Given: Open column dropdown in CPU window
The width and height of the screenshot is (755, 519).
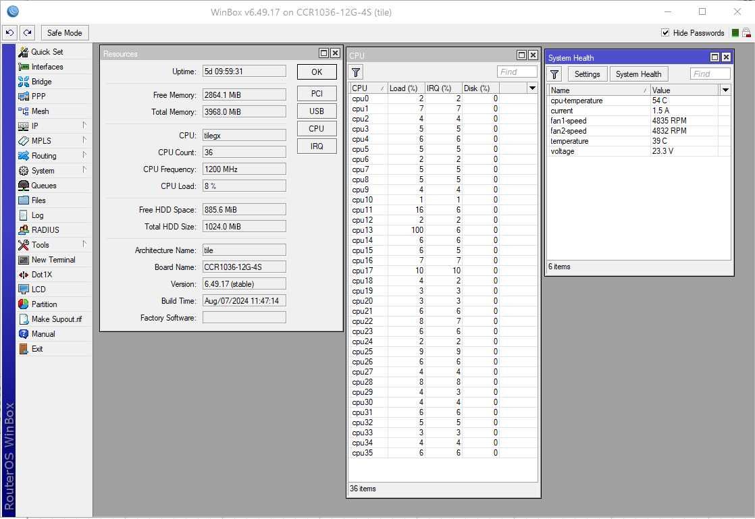Looking at the screenshot, I should click(x=532, y=88).
